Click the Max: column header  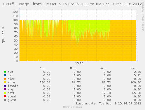[134, 68]
